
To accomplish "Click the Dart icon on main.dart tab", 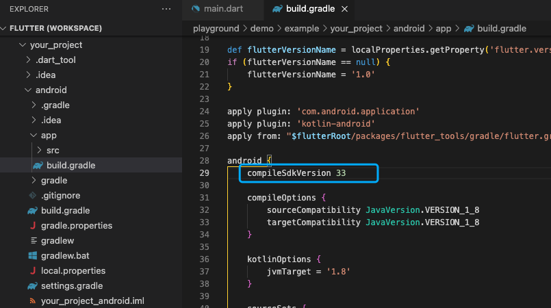I will click(x=196, y=9).
